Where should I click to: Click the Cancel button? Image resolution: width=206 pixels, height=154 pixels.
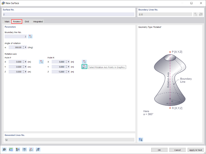pos(178,150)
